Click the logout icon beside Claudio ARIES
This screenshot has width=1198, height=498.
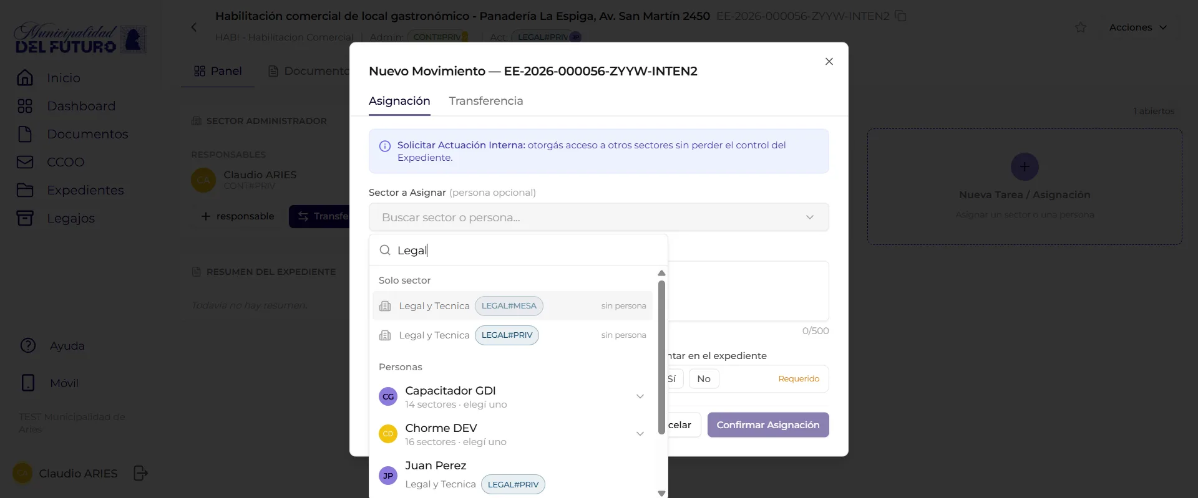pos(141,473)
